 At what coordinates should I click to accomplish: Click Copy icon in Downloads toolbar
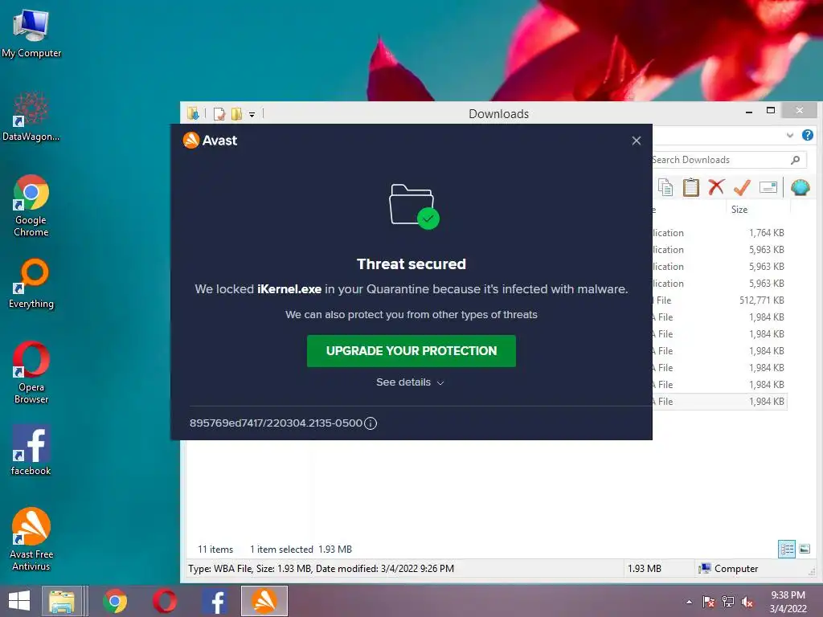click(x=665, y=187)
